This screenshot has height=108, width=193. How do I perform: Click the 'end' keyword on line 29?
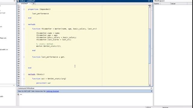tap(30, 18)
